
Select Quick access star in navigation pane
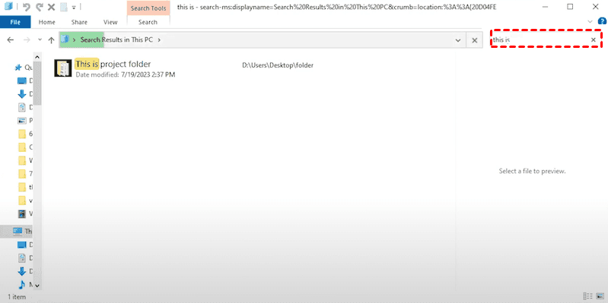[18, 68]
